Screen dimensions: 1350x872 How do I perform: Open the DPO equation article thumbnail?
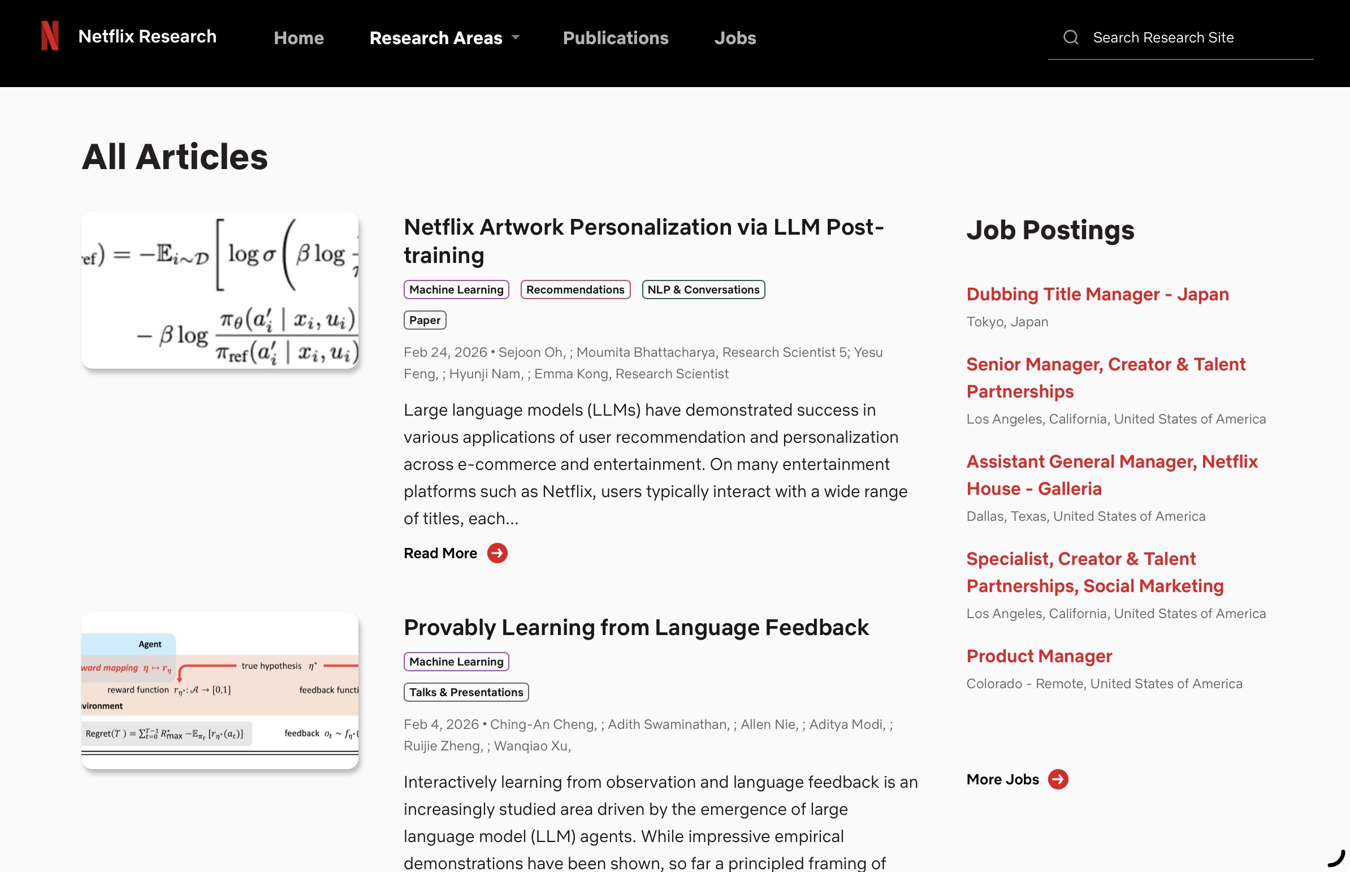click(220, 291)
